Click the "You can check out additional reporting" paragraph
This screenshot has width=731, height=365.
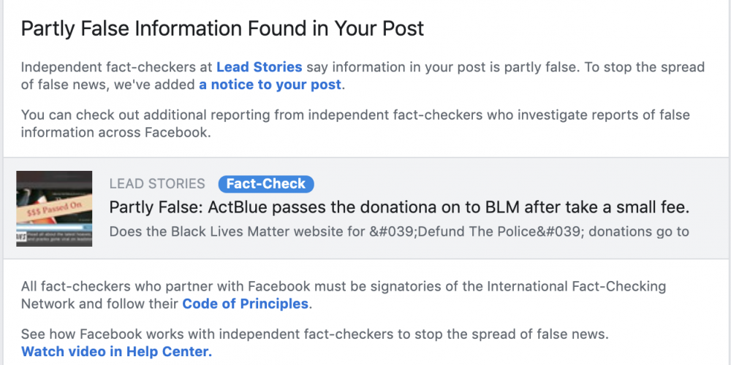point(355,115)
